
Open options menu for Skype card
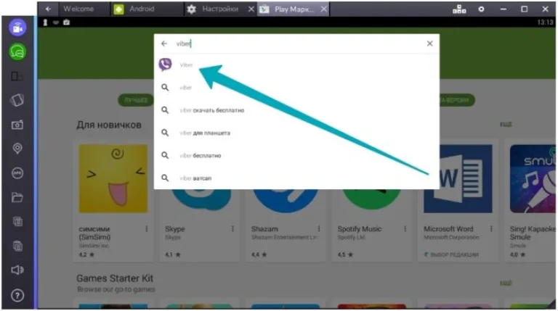click(232, 229)
